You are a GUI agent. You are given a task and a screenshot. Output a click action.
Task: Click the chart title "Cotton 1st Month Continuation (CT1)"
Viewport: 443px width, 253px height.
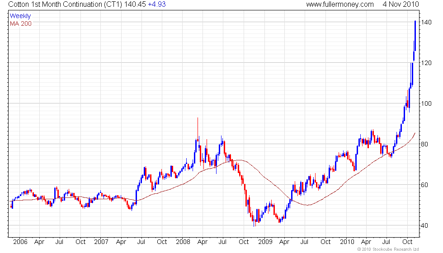65,4
